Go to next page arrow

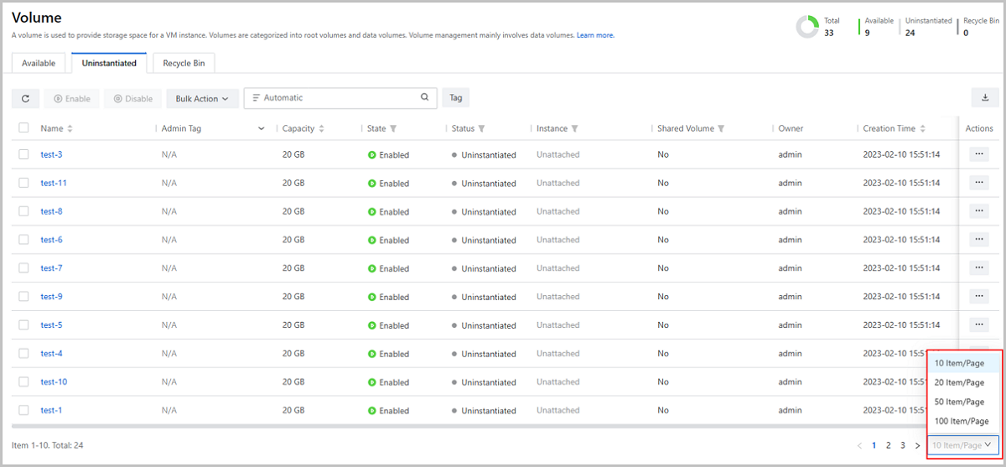click(x=917, y=445)
